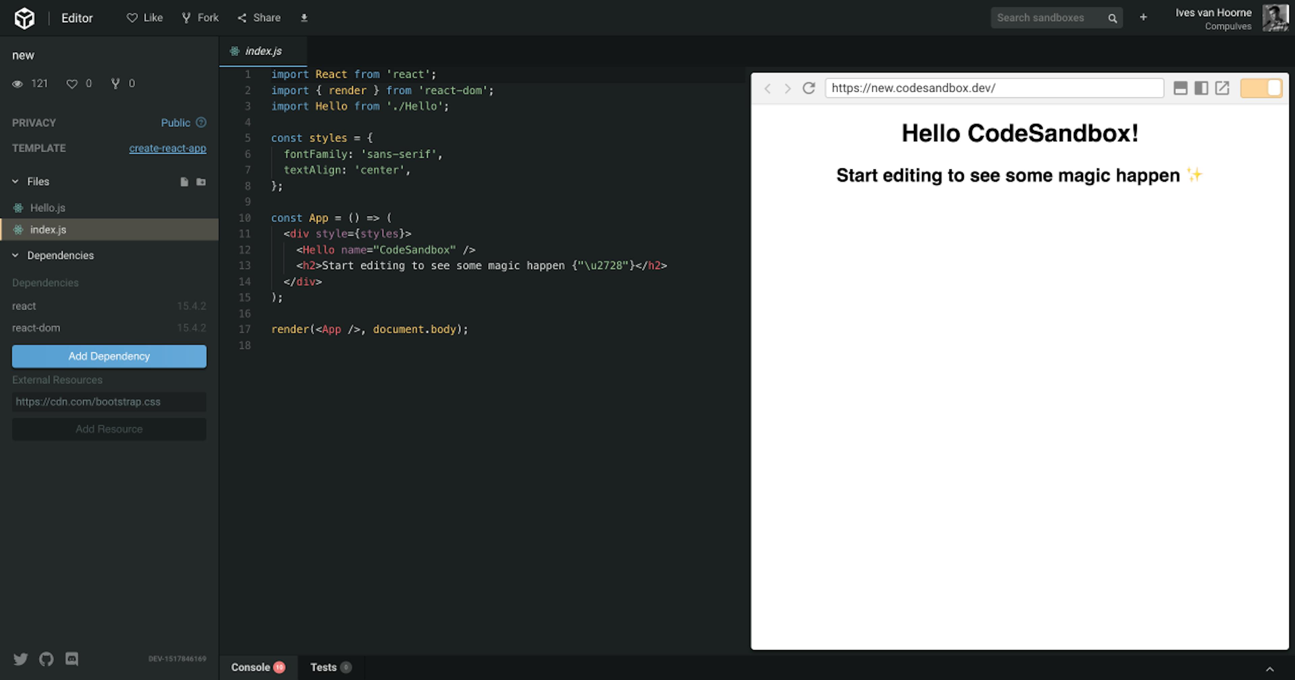Image resolution: width=1295 pixels, height=680 pixels.
Task: Open the create-react-app template link
Action: [x=168, y=148]
